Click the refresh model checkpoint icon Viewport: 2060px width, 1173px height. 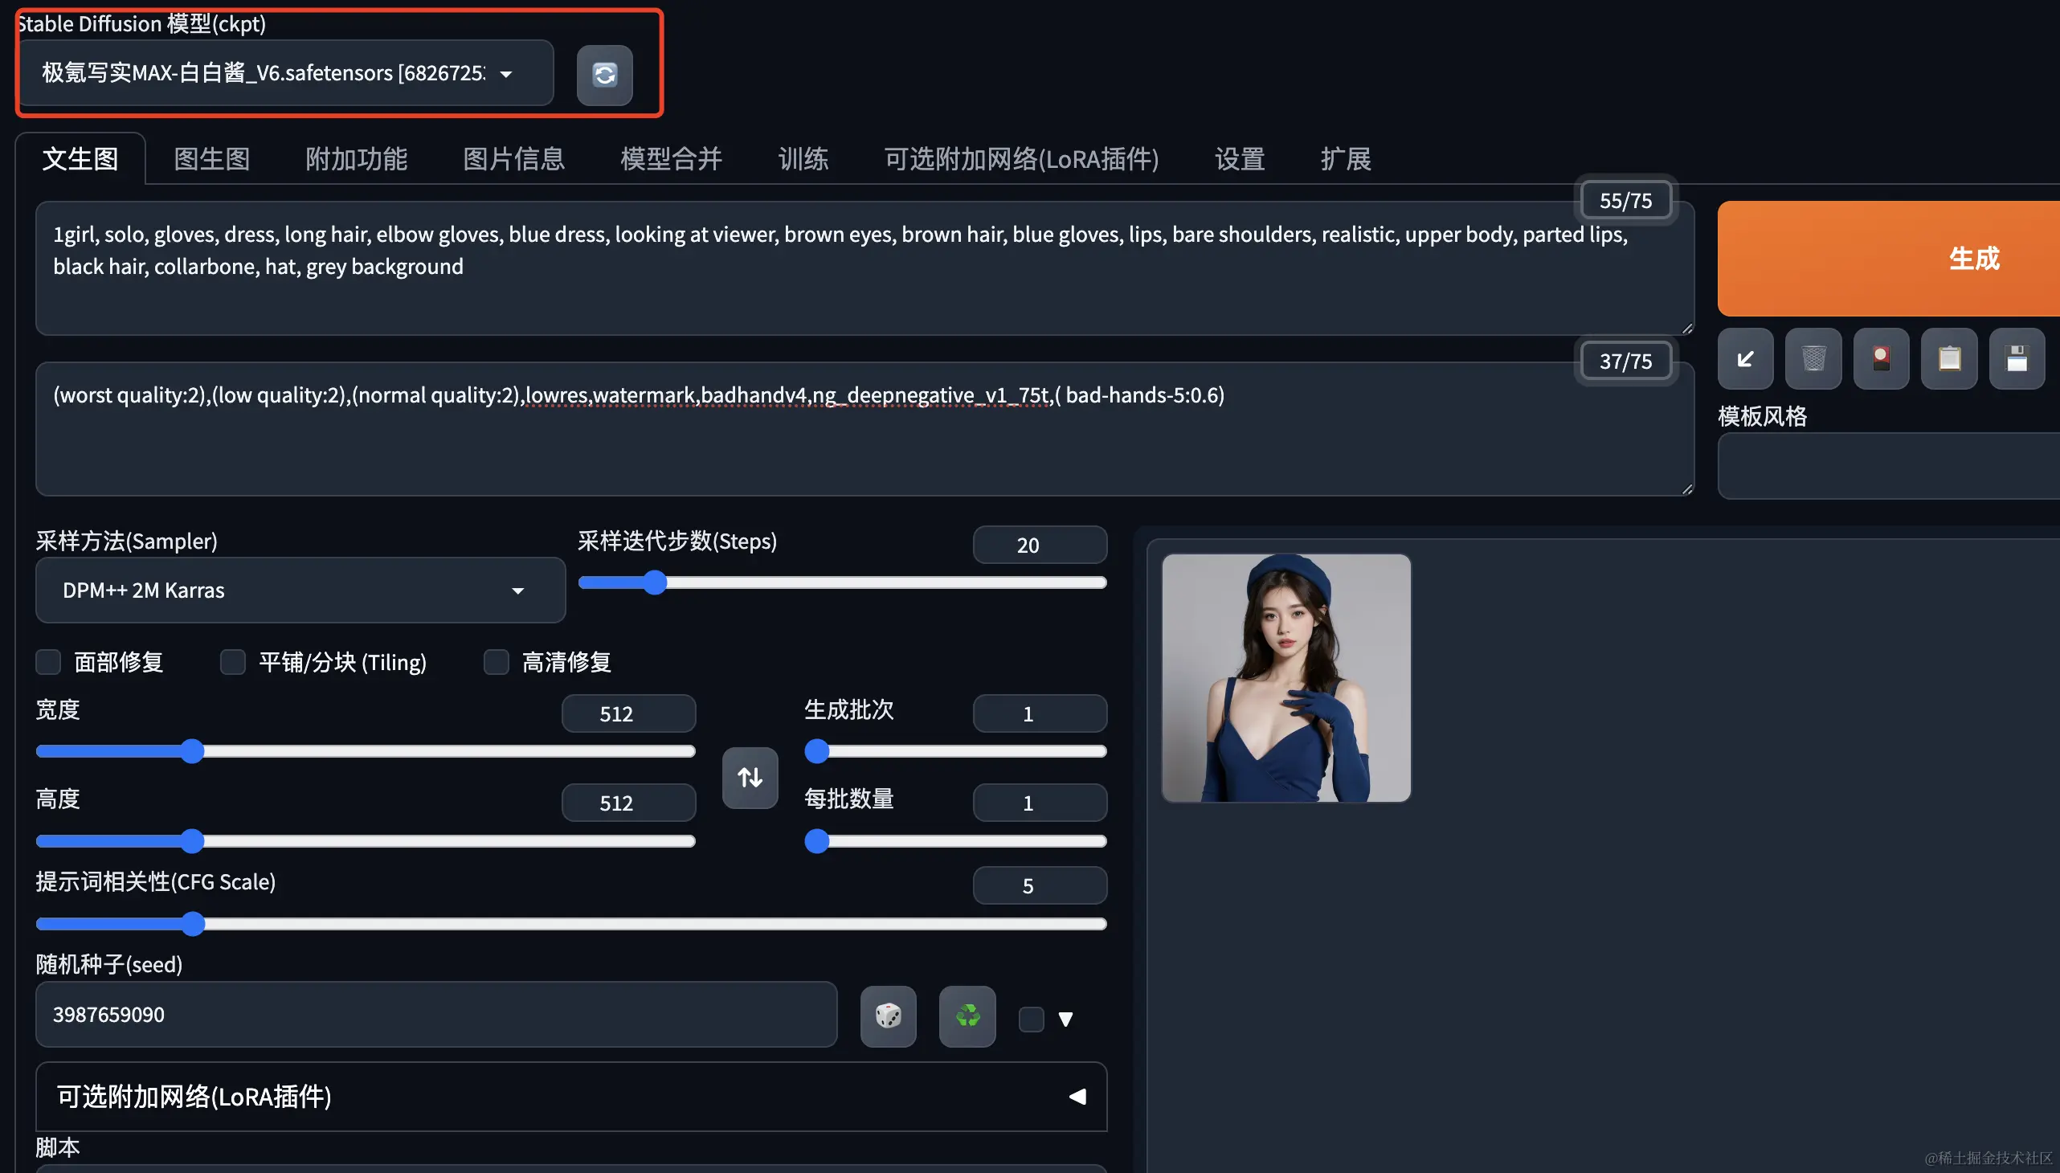604,75
